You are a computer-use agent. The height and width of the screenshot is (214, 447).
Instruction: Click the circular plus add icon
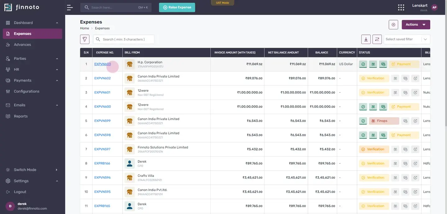[393, 25]
